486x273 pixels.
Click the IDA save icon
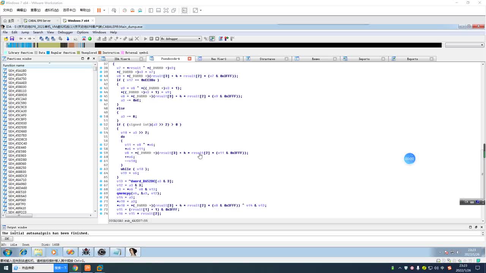[x=12, y=39]
